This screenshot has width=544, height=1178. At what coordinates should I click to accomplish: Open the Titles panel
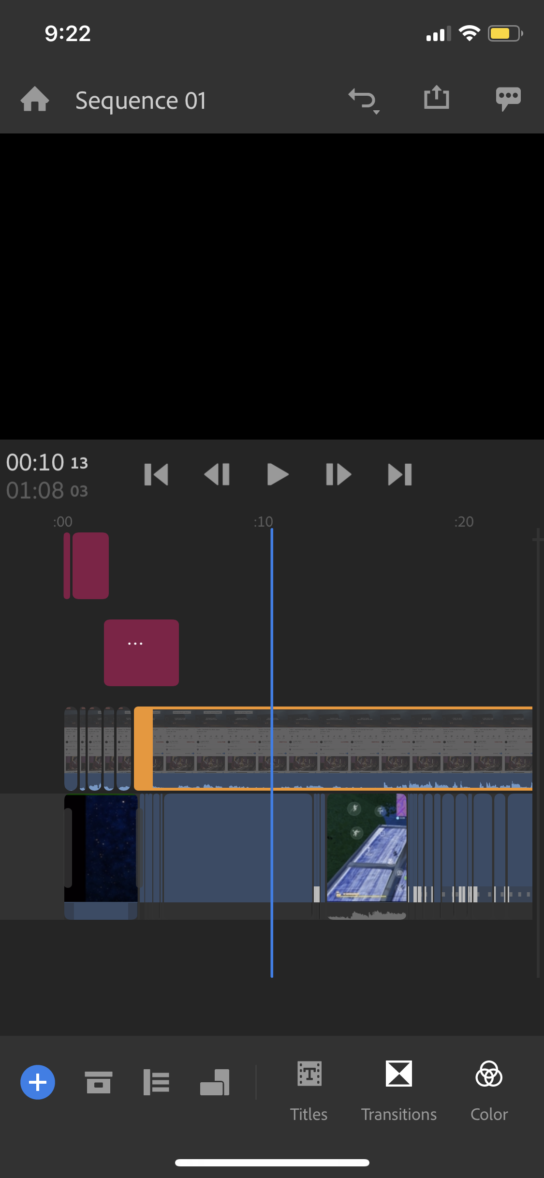click(x=309, y=1091)
